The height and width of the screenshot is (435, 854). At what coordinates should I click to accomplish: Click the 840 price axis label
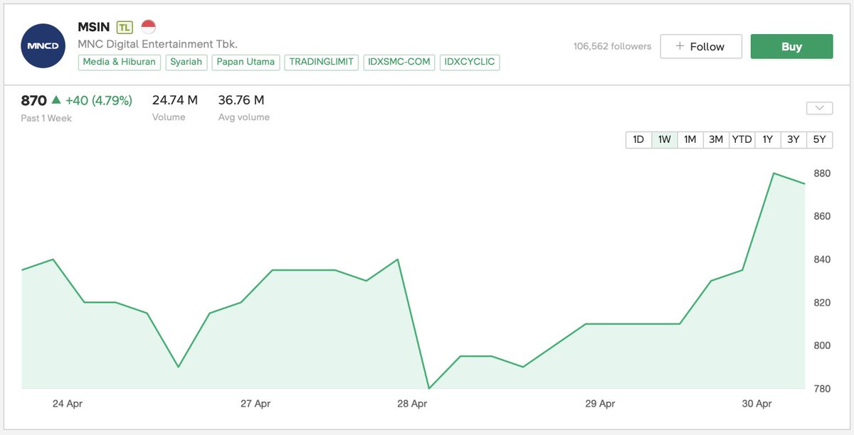pos(822,259)
